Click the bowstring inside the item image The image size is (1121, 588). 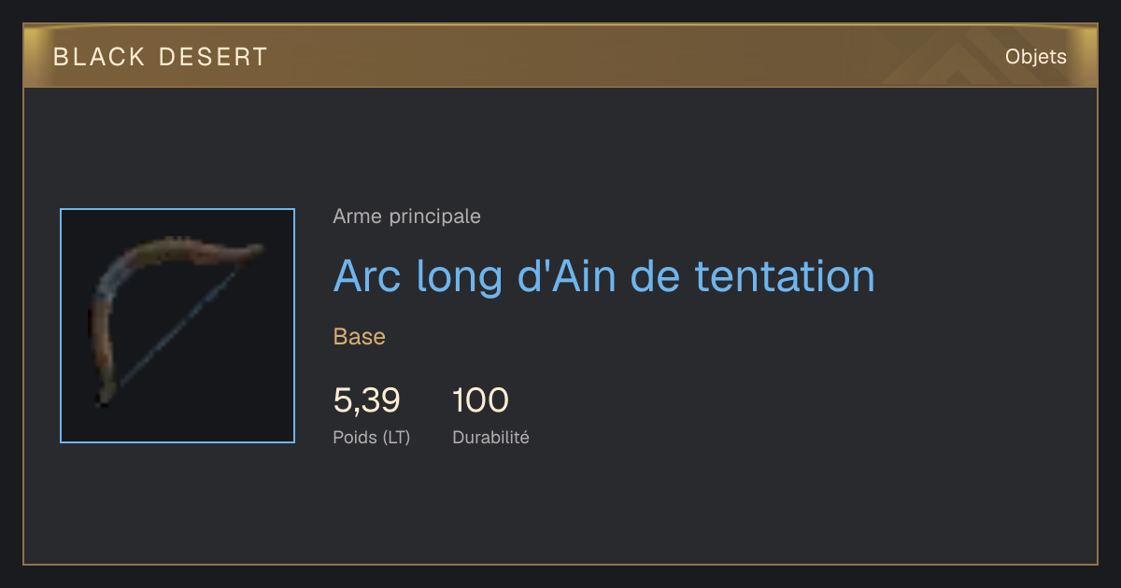click(177, 327)
